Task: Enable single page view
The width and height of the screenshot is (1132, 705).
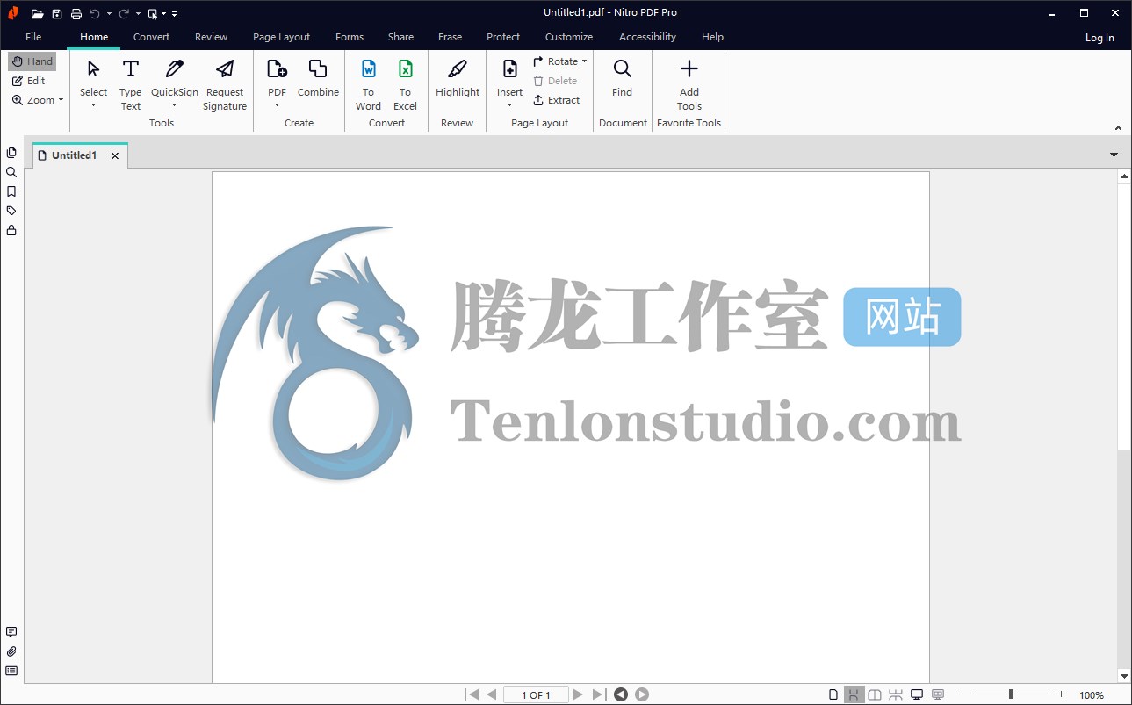Action: coord(833,694)
